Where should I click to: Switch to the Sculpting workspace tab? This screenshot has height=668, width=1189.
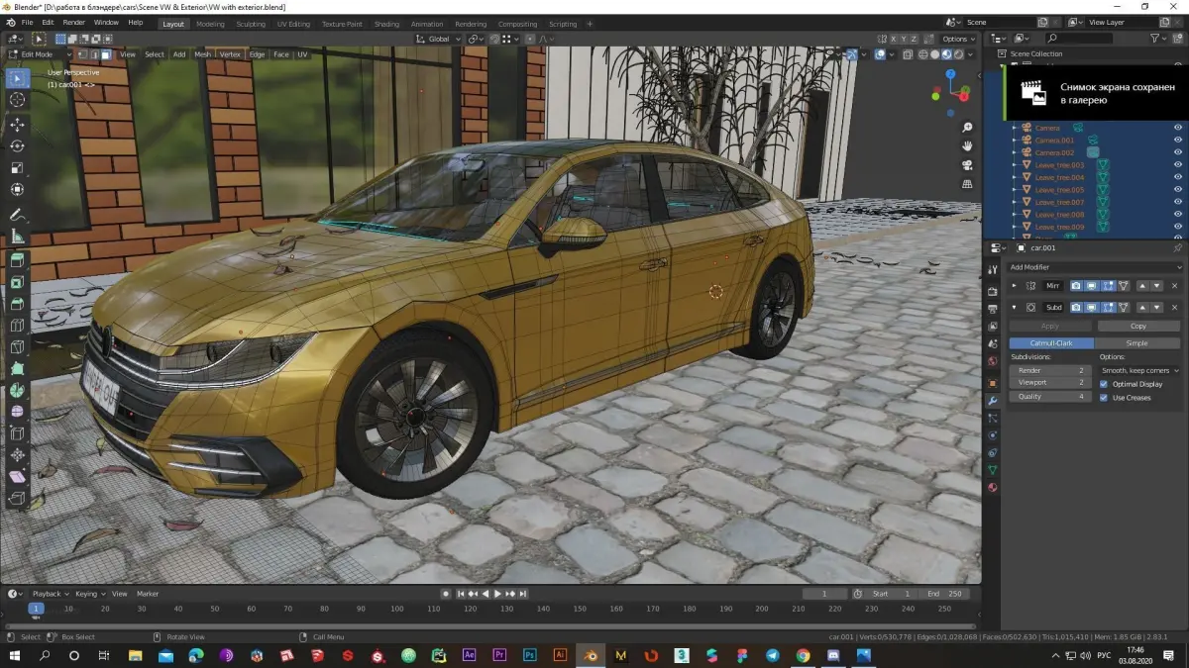pyautogui.click(x=251, y=24)
